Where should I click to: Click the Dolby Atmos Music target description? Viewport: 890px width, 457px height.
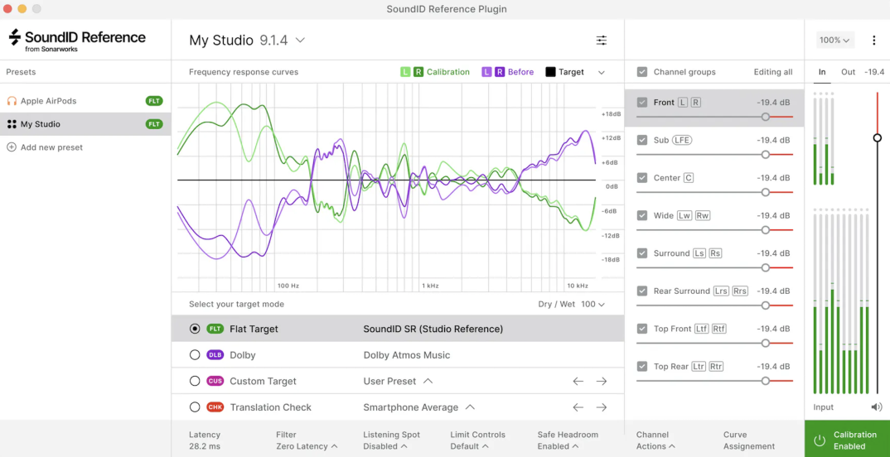point(406,355)
